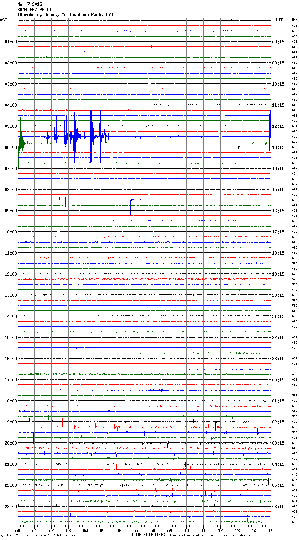
Task: Click the 20:15 UTC time label
Action: (x=278, y=295)
